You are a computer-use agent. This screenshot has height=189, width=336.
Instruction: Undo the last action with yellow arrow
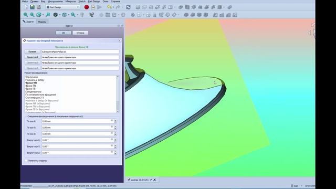109,7
